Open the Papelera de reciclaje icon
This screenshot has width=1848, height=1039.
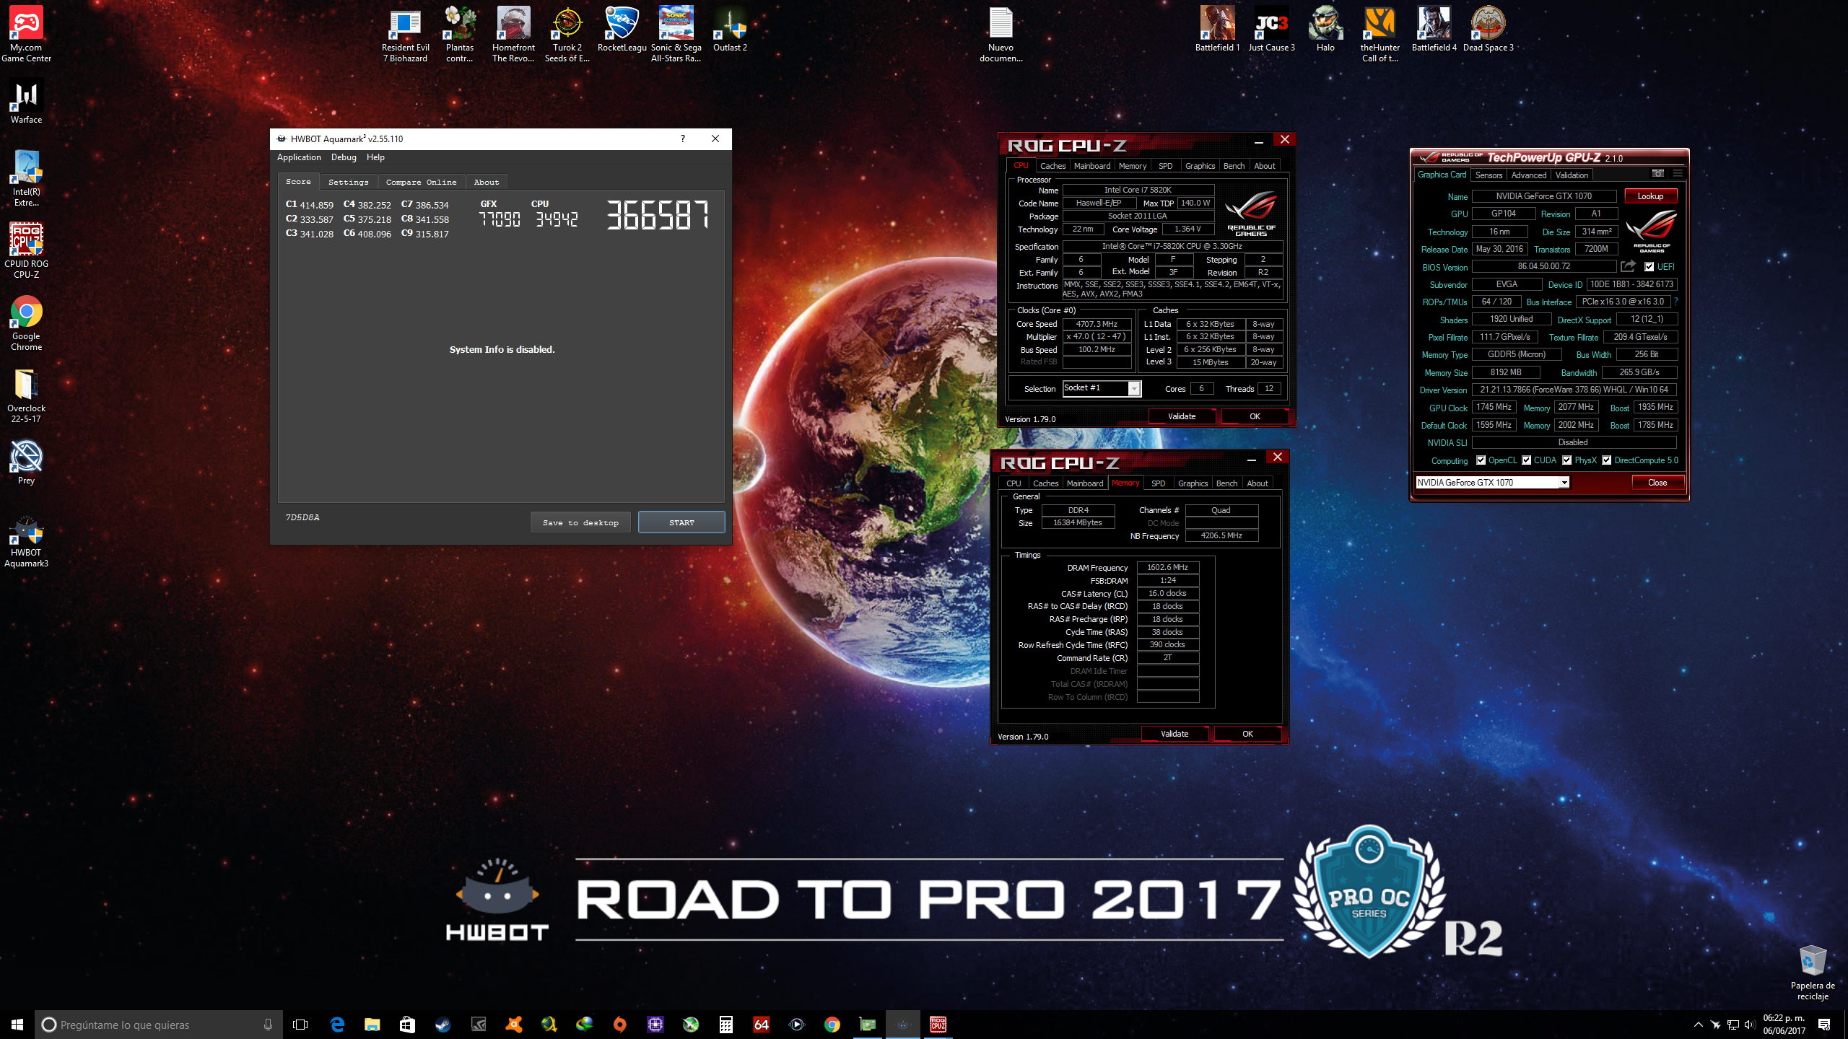[x=1813, y=972]
